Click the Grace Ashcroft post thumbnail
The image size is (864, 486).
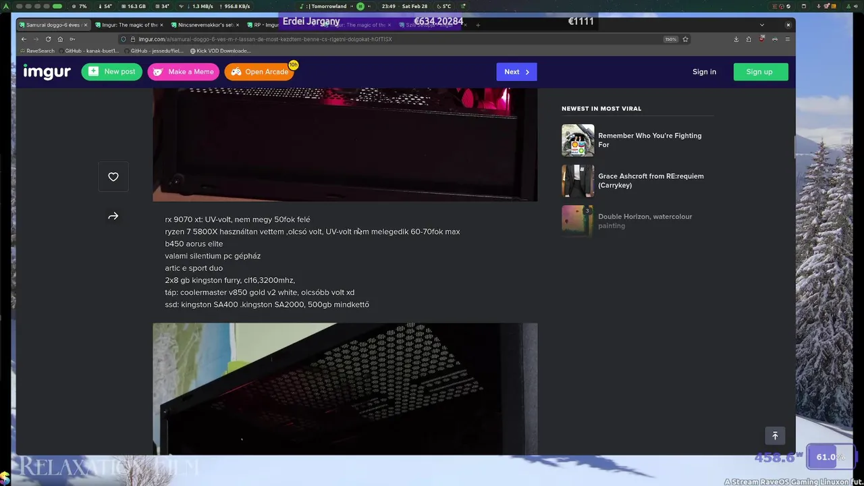[x=578, y=181]
